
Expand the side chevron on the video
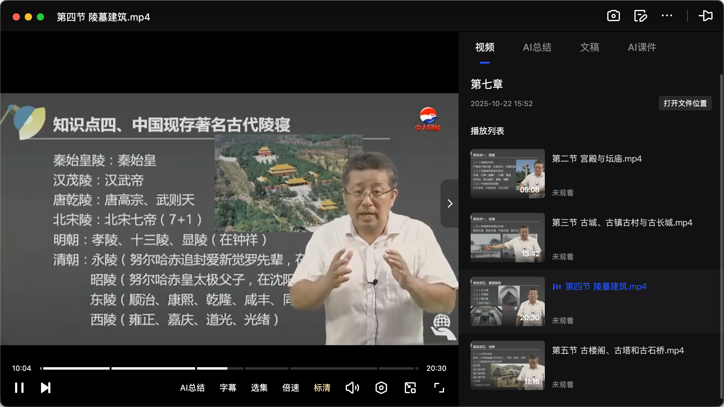pyautogui.click(x=450, y=203)
